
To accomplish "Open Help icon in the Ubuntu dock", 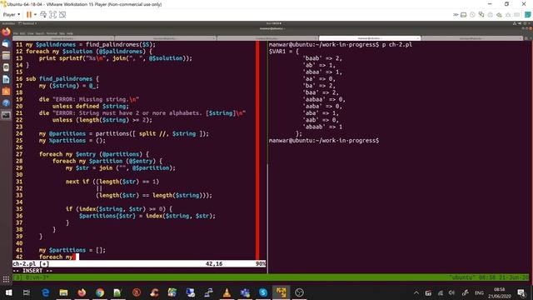I will coord(6,103).
